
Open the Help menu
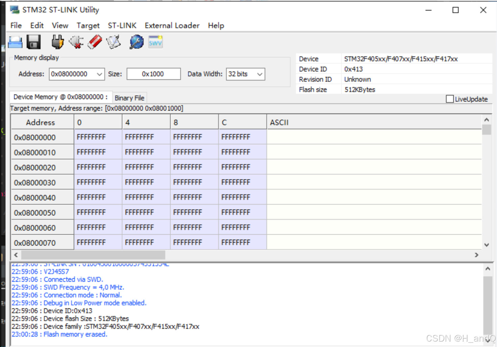click(216, 26)
